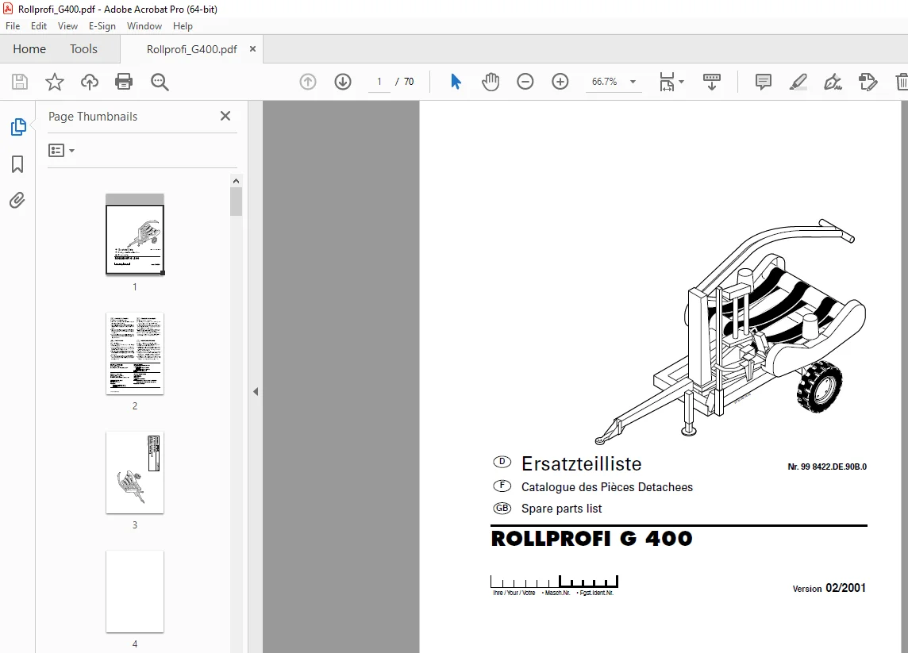Click the 'ROLLPROFI G 400' title
This screenshot has height=653, width=908.
pyautogui.click(x=591, y=539)
